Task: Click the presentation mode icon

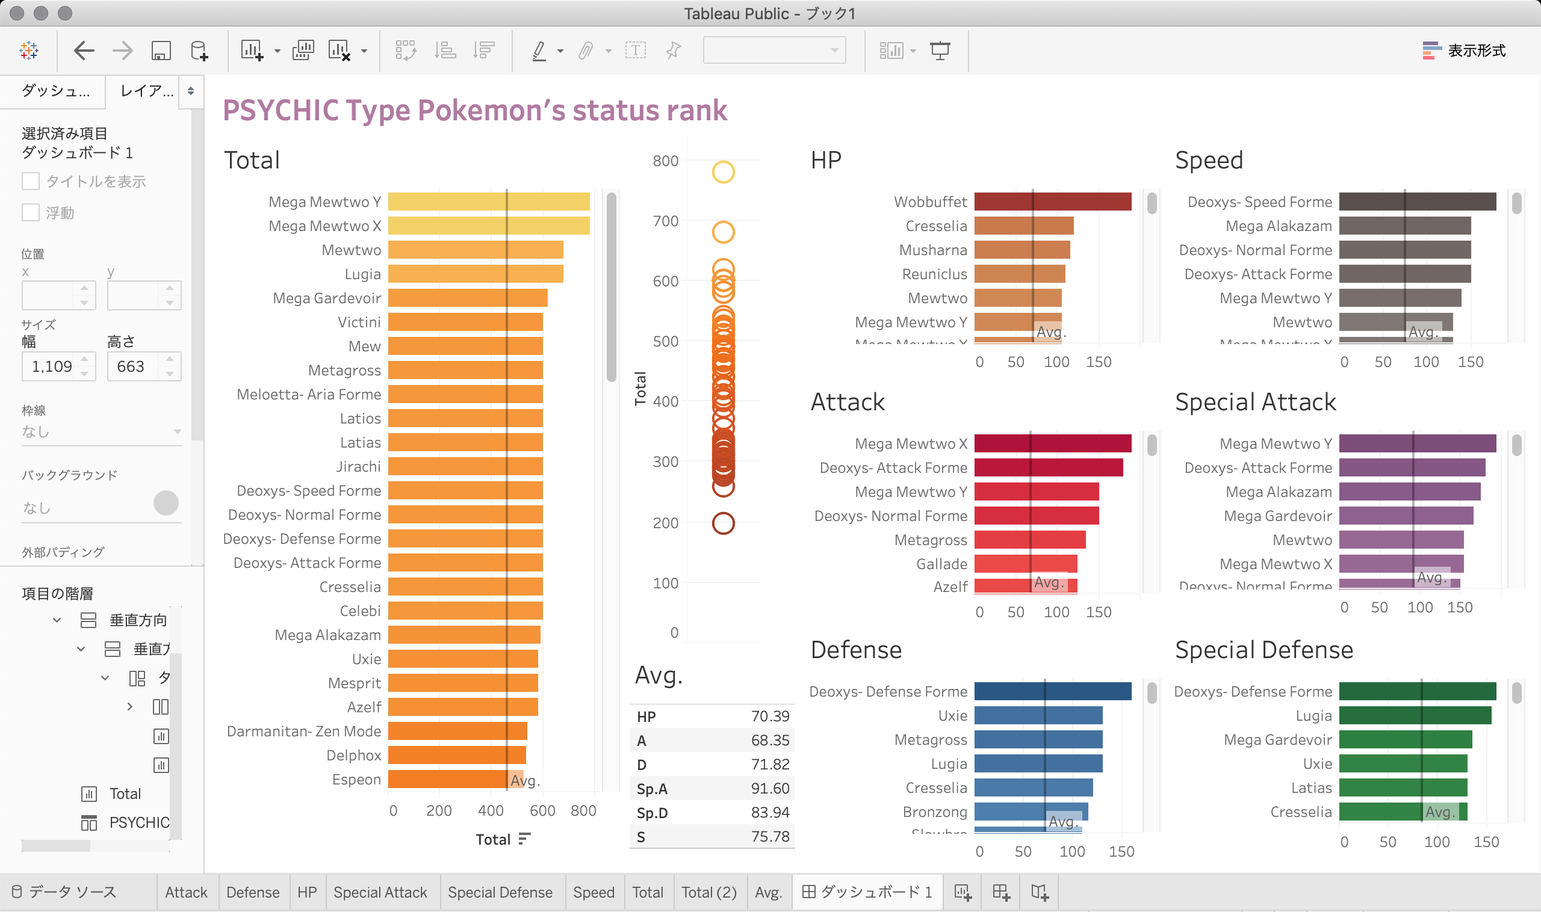Action: click(x=940, y=51)
